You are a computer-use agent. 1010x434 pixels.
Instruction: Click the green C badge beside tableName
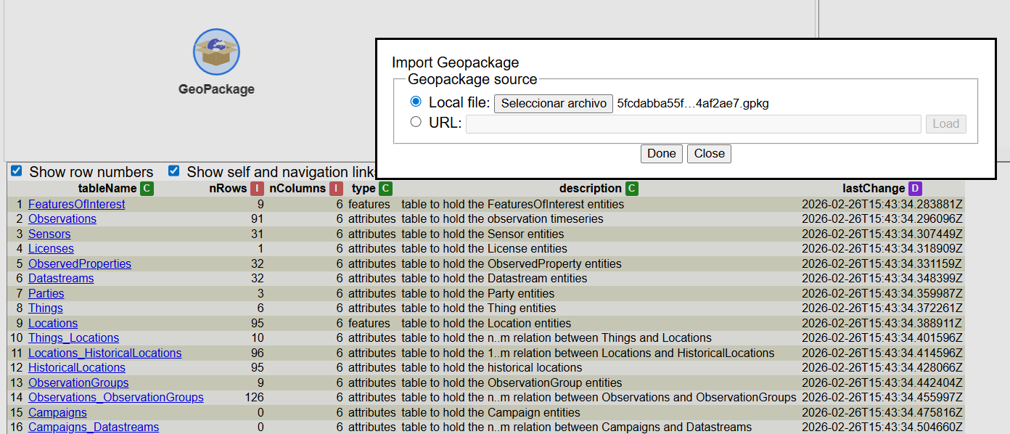click(147, 189)
